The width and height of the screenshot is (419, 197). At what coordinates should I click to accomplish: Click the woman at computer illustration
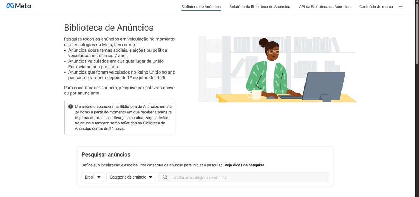[x=278, y=69]
